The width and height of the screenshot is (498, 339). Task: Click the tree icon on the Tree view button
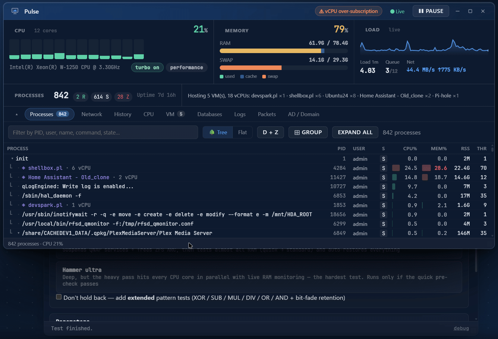click(212, 132)
